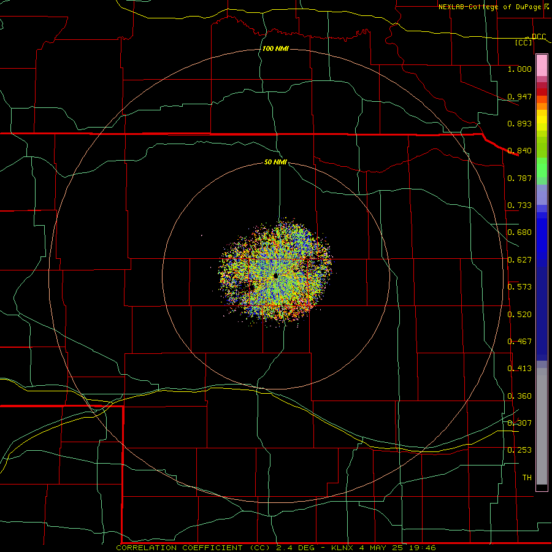The height and width of the screenshot is (552, 552).
Task: Click the CORRELATION COEFFICIENT (CC) caption text
Action: (193, 548)
